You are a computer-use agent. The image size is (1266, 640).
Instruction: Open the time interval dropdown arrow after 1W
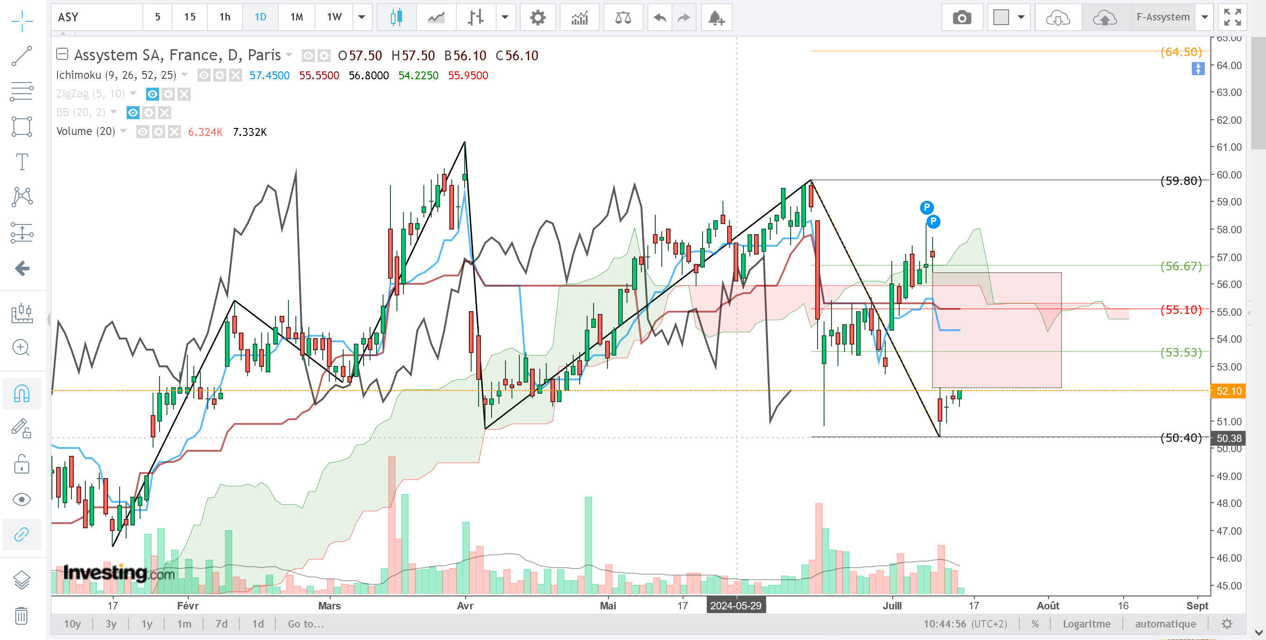(362, 18)
